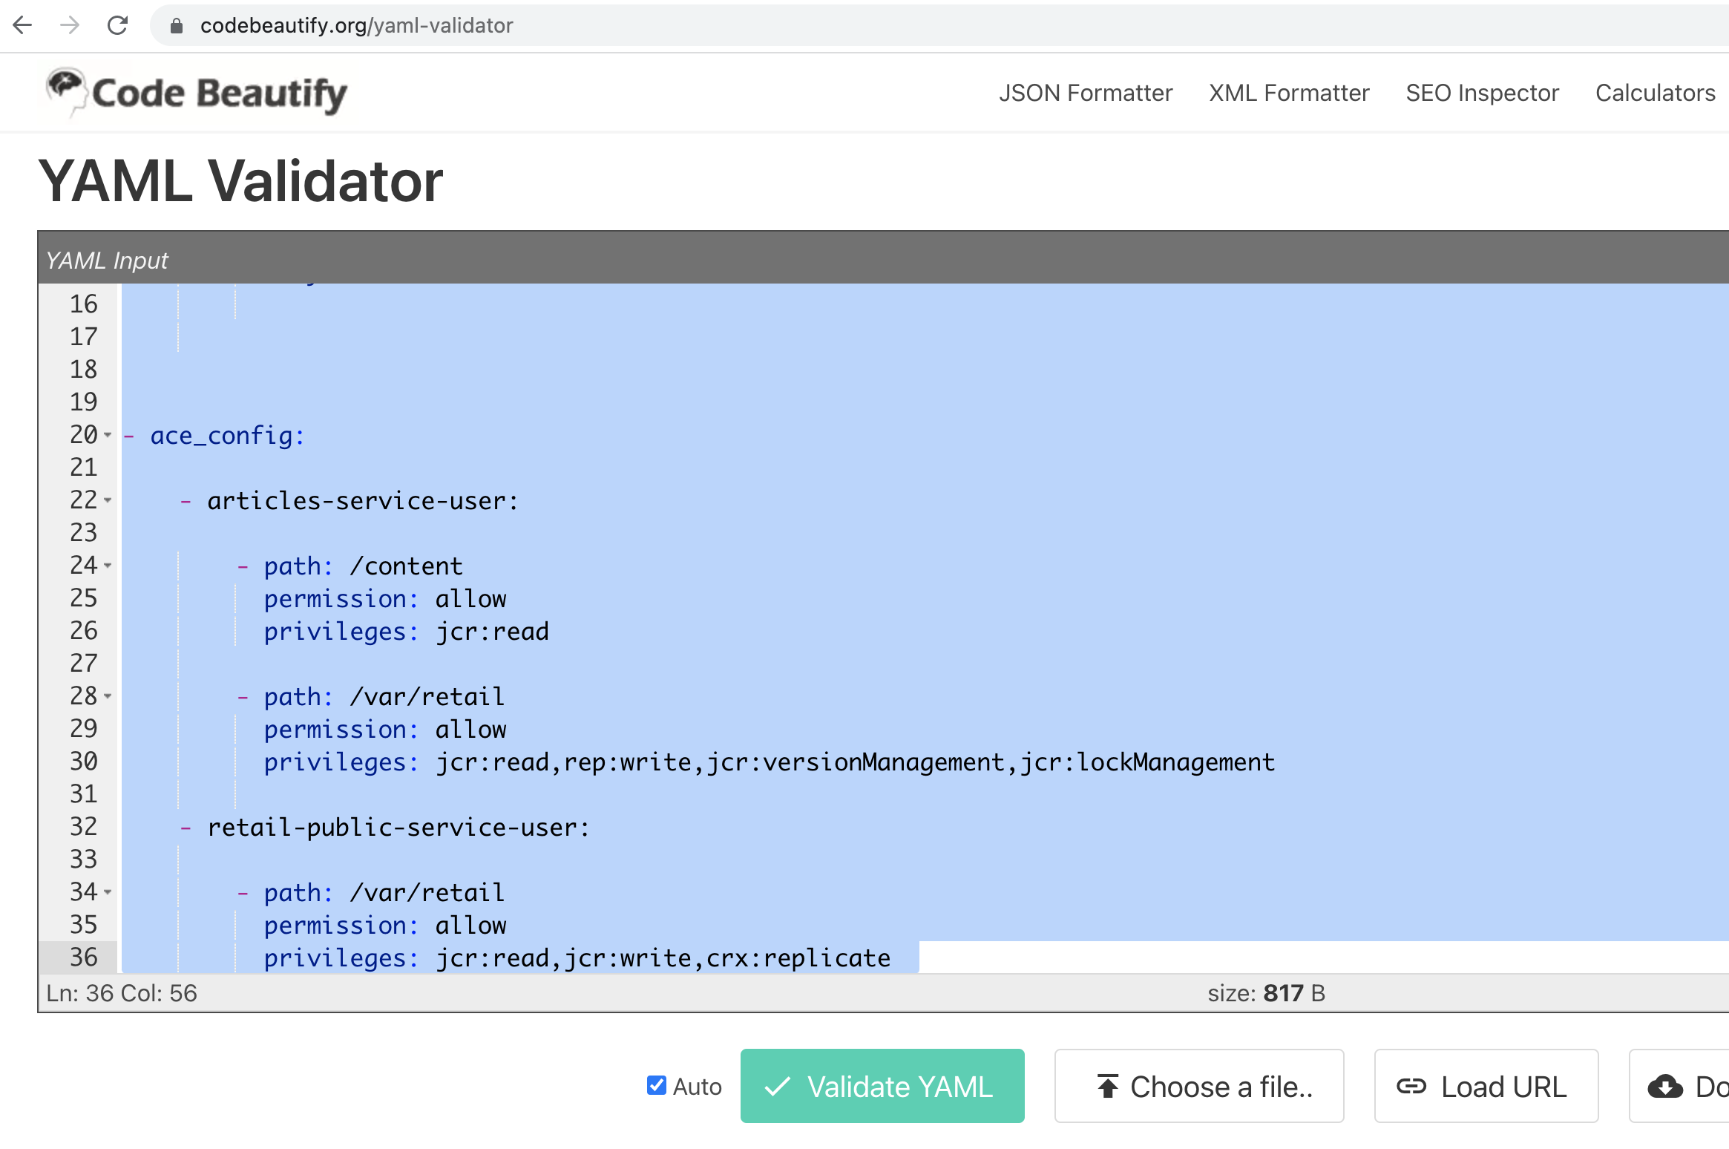The height and width of the screenshot is (1149, 1729).
Task: Go to SEO Inspector
Action: coord(1482,93)
